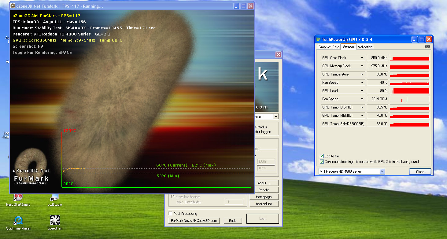
Task: Click the FurMark title bar app icon
Action: click(x=13, y=6)
